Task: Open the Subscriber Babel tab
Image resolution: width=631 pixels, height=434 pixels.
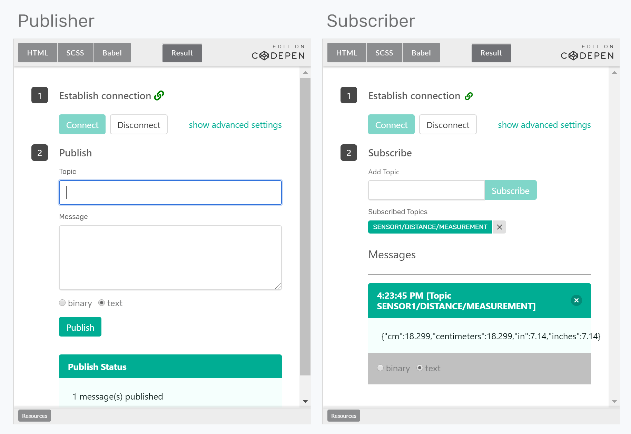Action: [x=421, y=53]
